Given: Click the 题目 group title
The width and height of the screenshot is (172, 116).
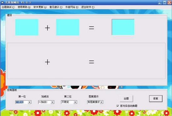Looking at the screenshot, I should (x=9, y=15).
